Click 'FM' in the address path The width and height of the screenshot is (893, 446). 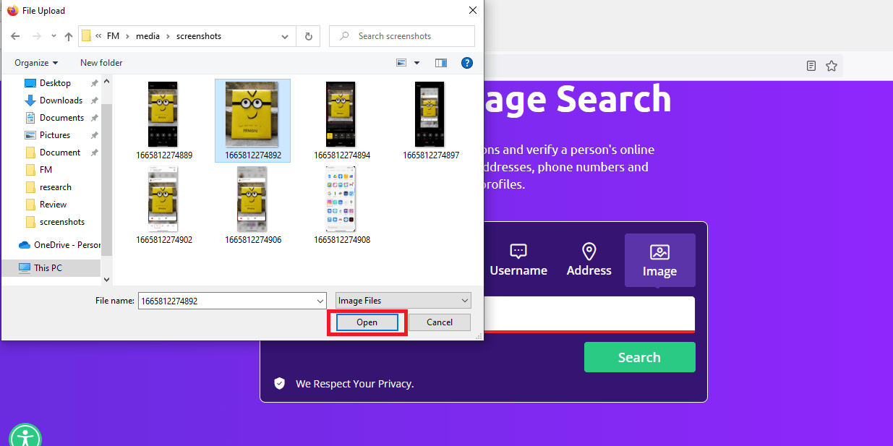coord(113,36)
